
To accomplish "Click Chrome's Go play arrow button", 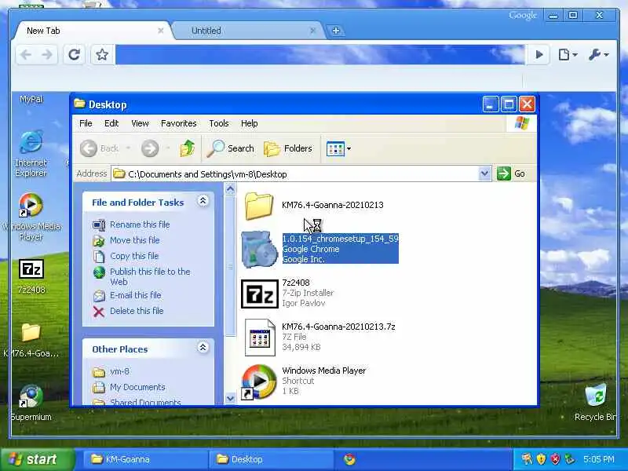I will [539, 54].
